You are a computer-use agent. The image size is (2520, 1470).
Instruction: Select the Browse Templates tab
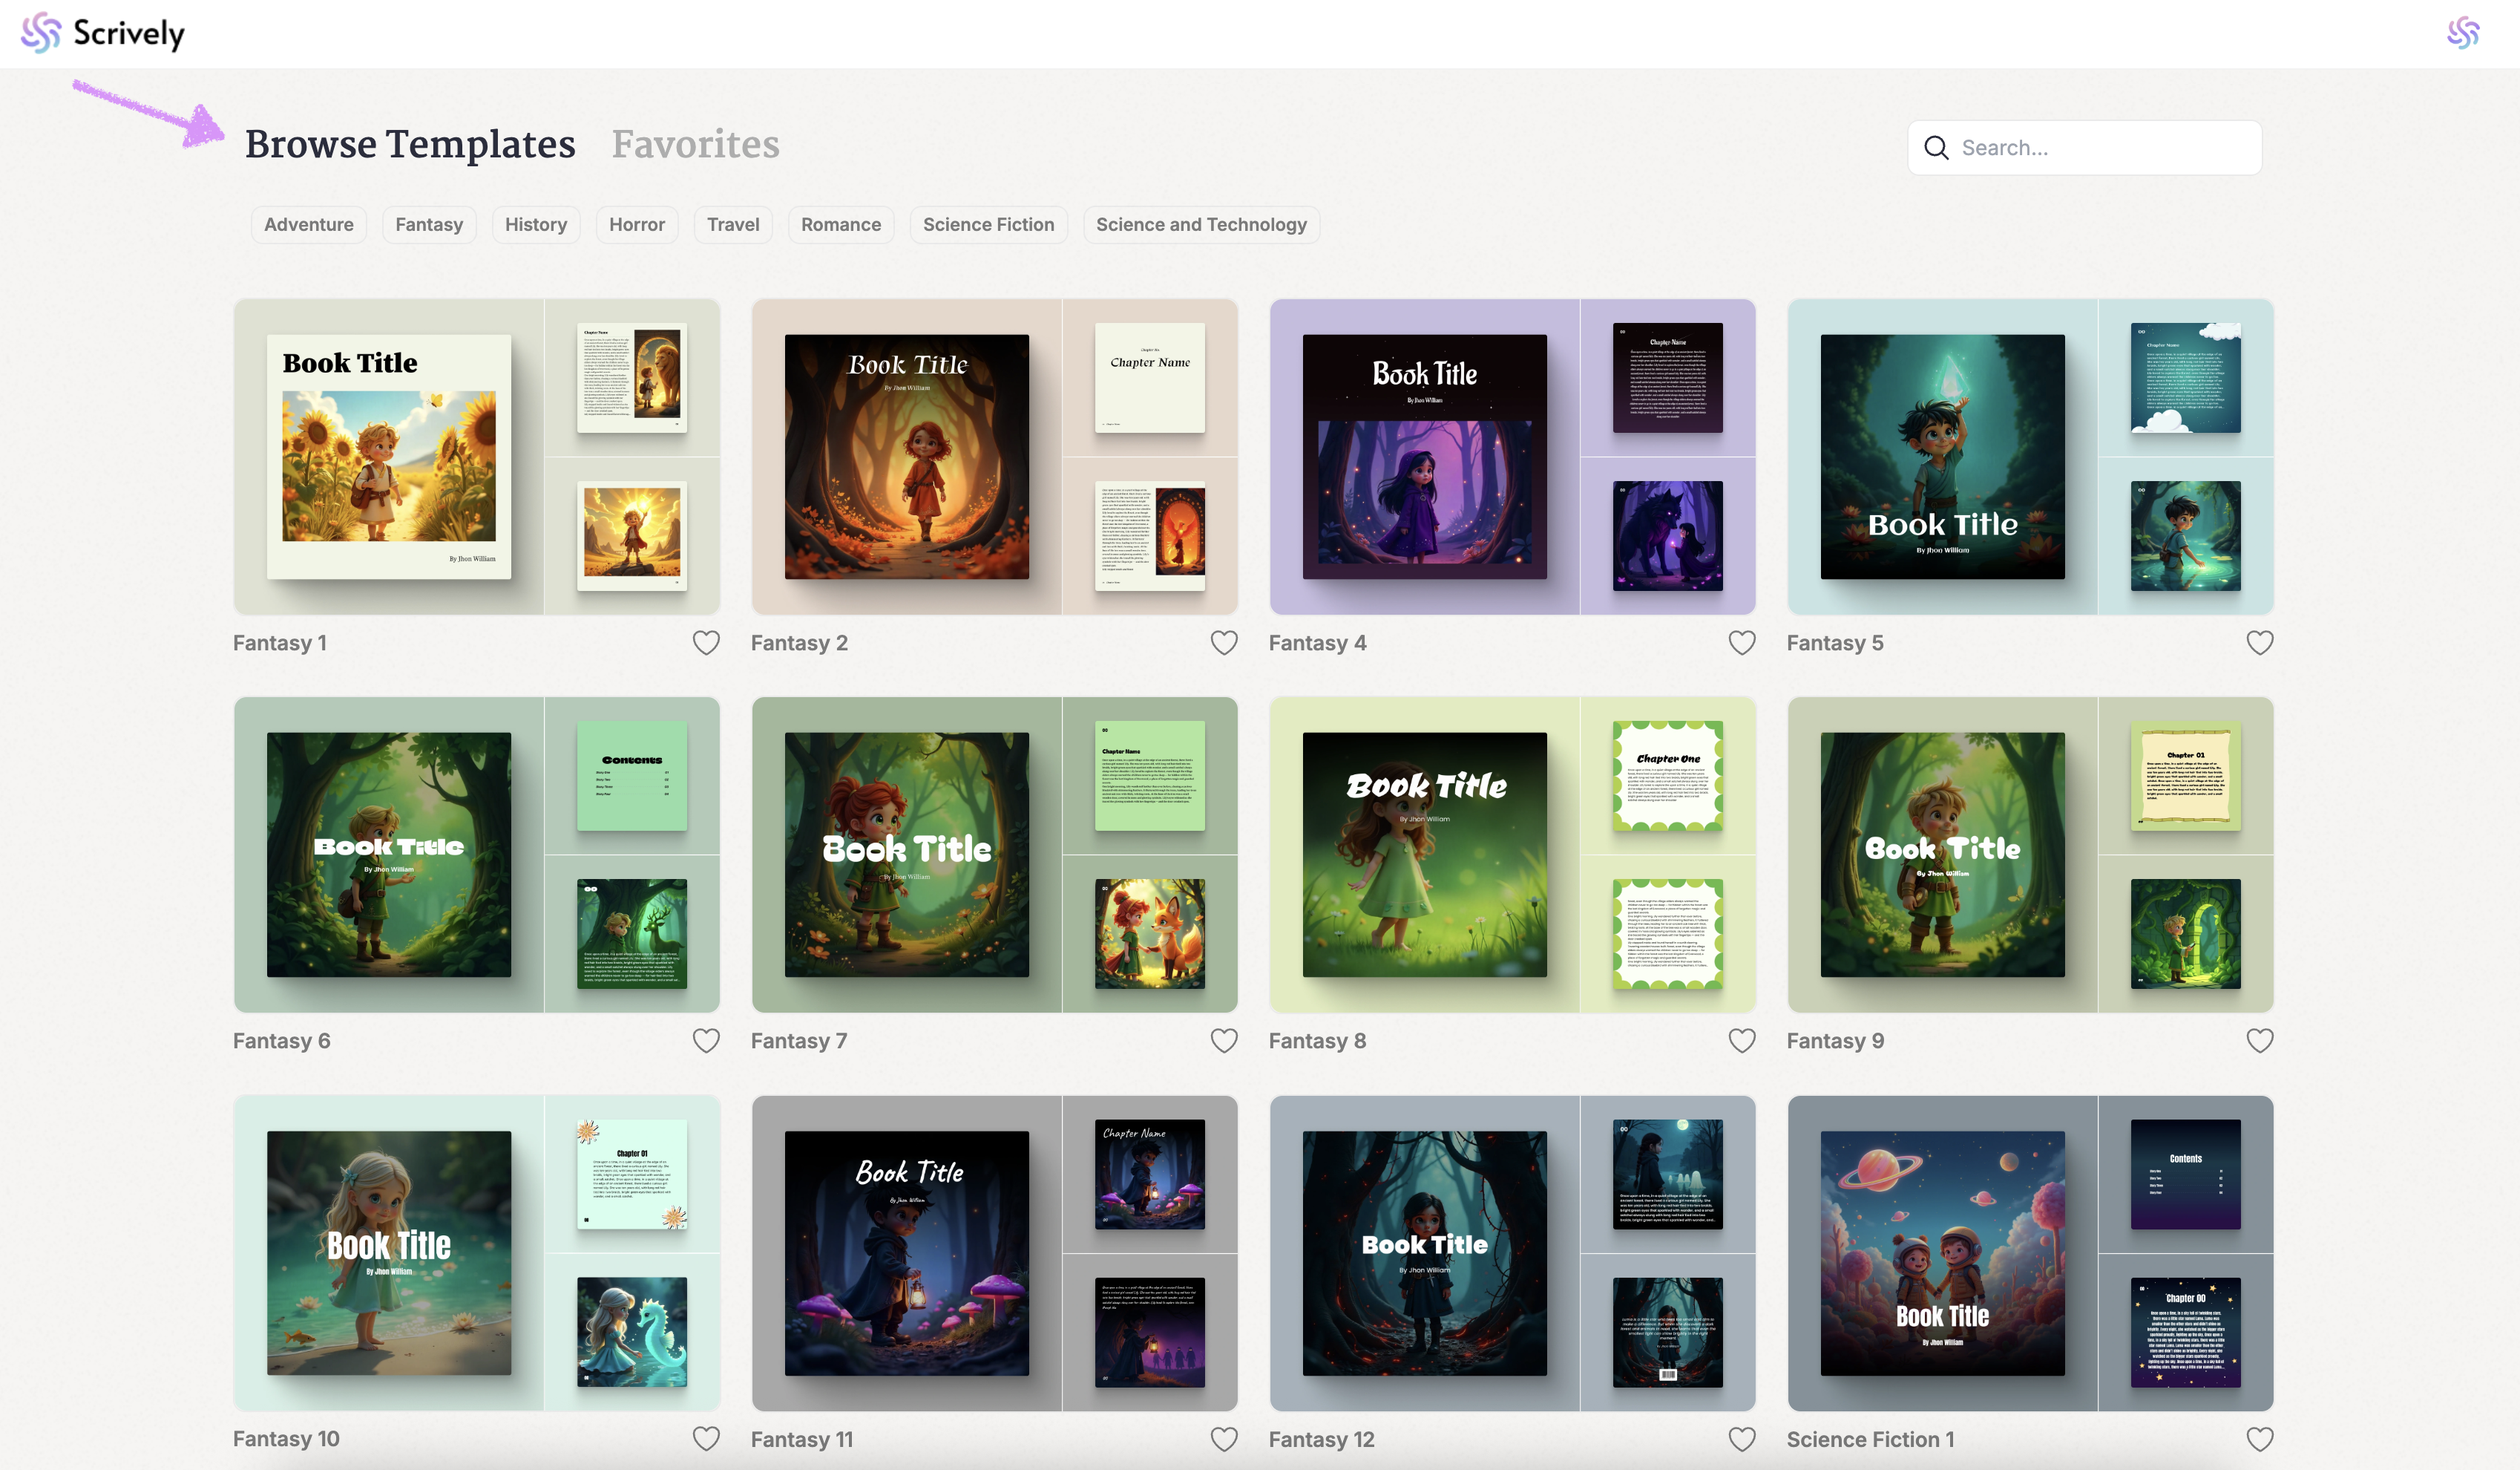tap(410, 144)
